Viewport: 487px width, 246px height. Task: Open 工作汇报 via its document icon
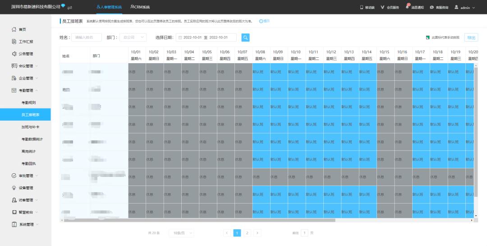[14, 42]
